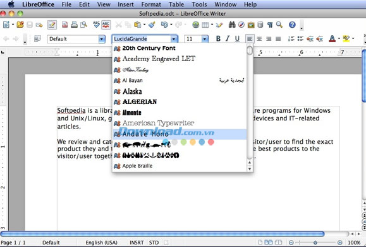Collapse the font name dropdown arrow
Image resolution: width=366 pixels, height=247 pixels.
pos(174,39)
